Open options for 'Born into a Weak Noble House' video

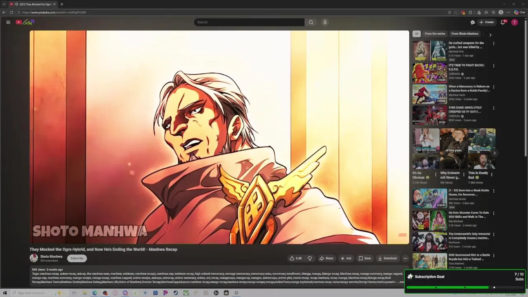pos(493,191)
